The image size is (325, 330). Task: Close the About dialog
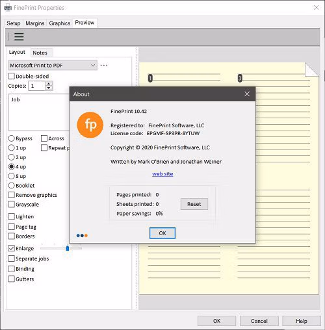click(x=247, y=94)
